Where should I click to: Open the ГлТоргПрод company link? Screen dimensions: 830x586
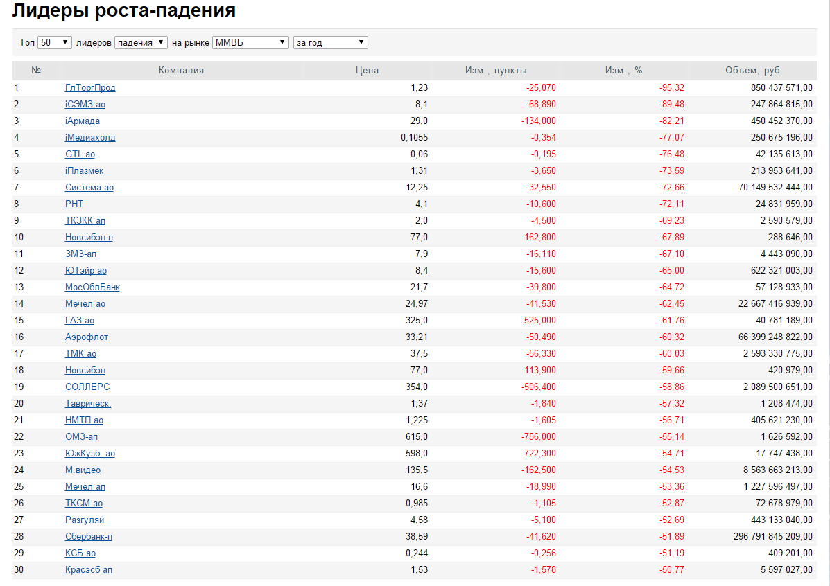point(90,88)
